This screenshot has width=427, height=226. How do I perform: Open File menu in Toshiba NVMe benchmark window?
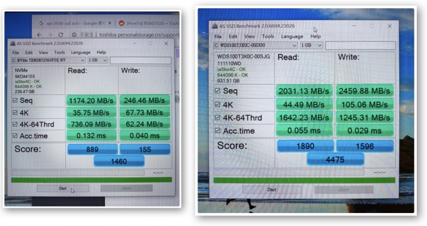(15, 53)
